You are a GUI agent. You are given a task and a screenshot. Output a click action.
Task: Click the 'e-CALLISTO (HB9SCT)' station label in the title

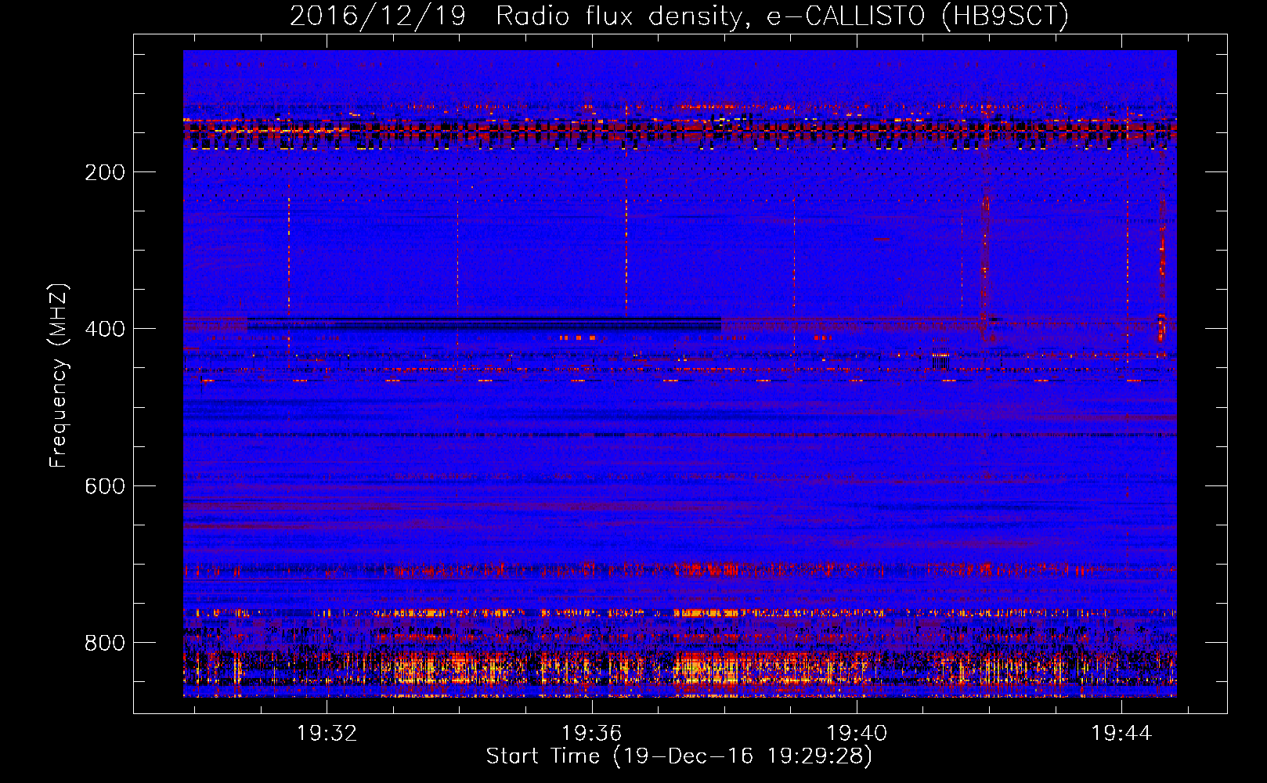pyautogui.click(x=917, y=16)
